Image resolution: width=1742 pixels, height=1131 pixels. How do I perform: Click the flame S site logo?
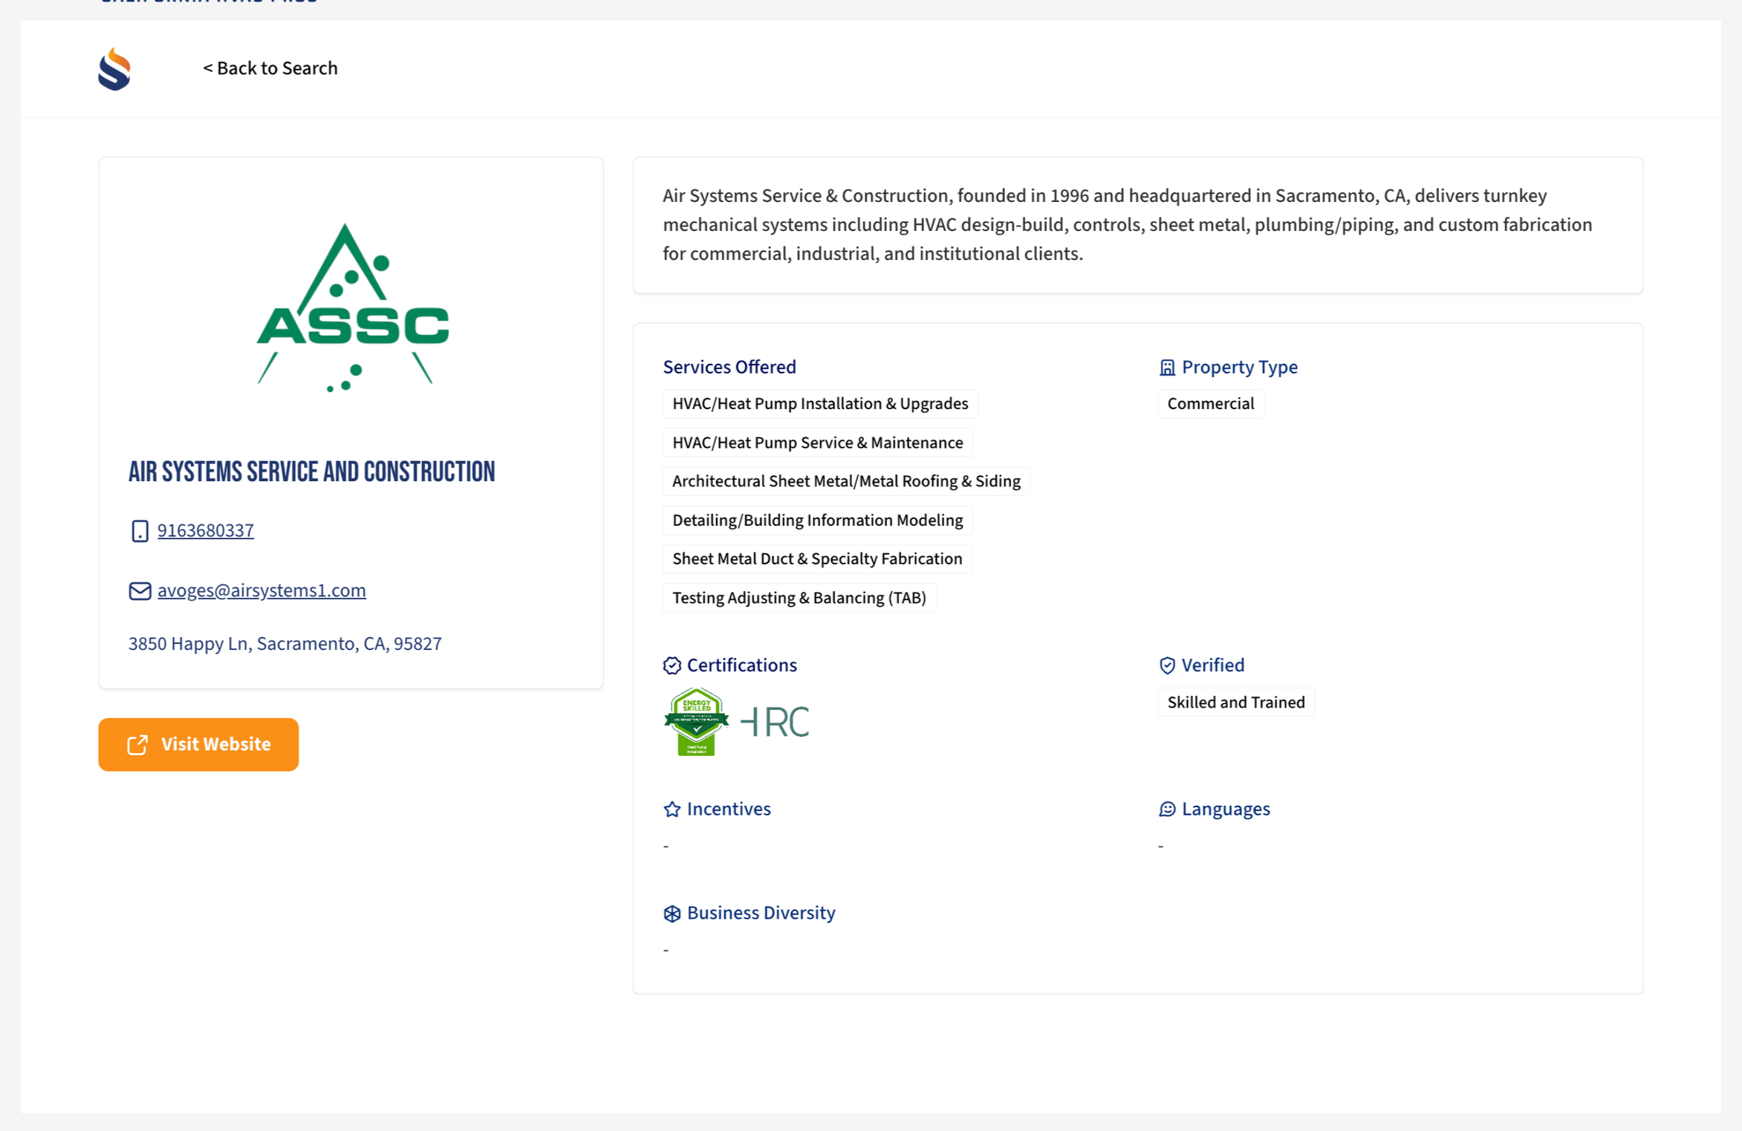tap(114, 69)
